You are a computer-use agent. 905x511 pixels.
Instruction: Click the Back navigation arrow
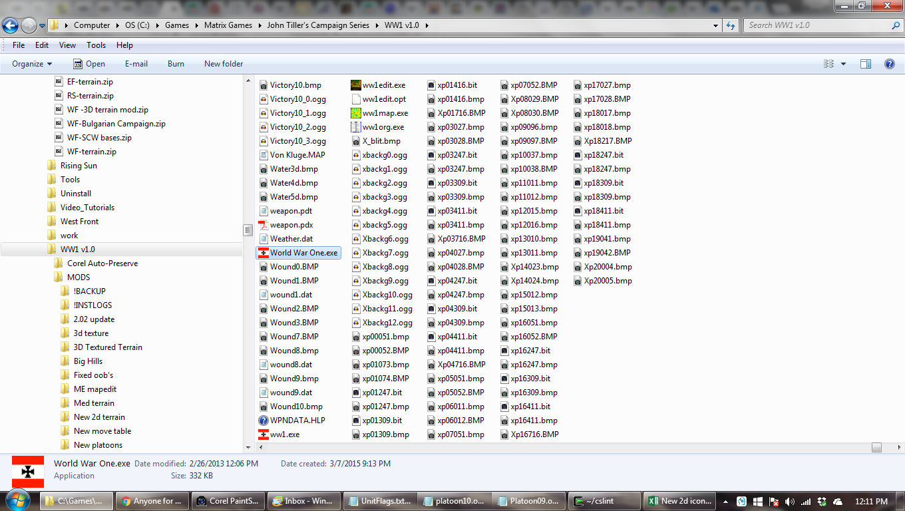point(11,26)
